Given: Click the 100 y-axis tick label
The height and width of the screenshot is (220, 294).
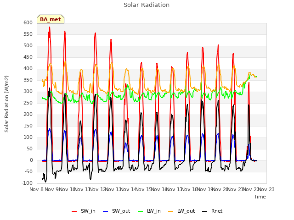Looking at the screenshot, I should pyautogui.click(x=28, y=137).
